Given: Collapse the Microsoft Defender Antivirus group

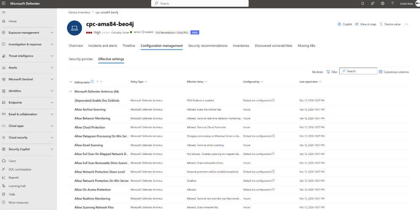Looking at the screenshot, I should [71, 92].
